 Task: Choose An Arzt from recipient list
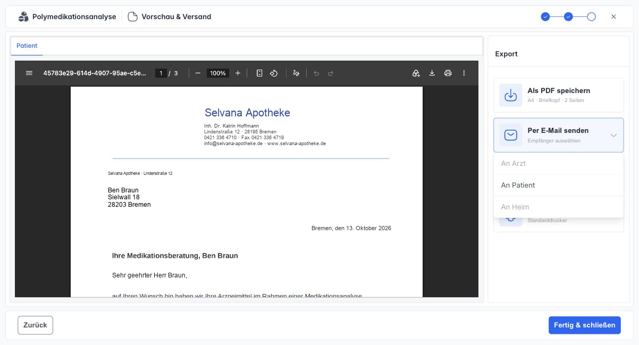pos(558,164)
